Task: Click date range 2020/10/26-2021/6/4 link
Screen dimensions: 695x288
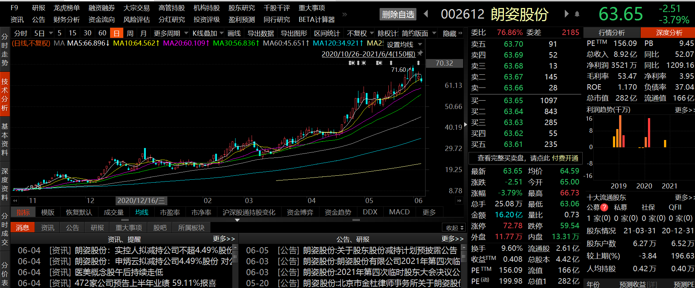Action: click(x=368, y=54)
